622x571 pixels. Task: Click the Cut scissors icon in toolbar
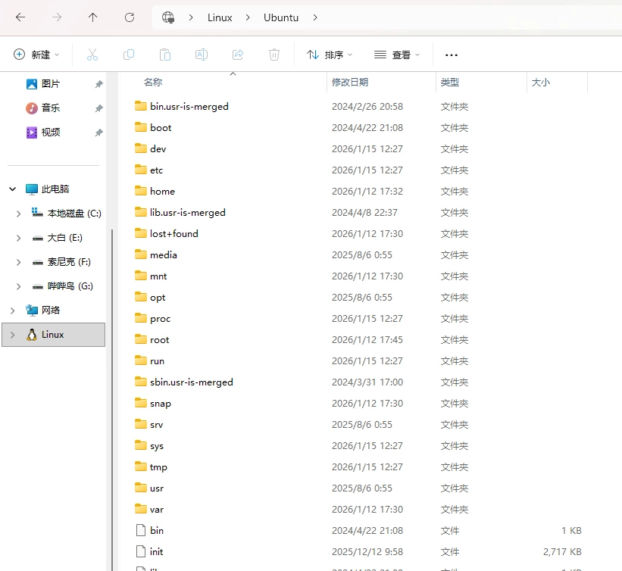(x=92, y=55)
